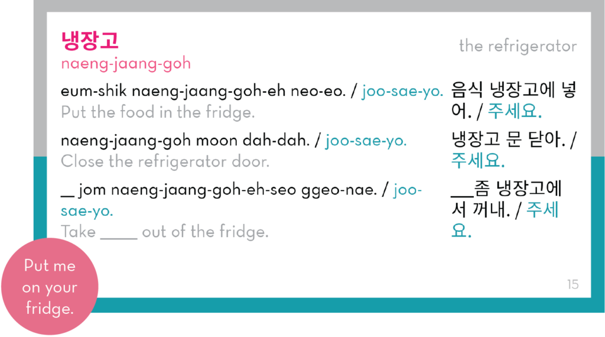The width and height of the screenshot is (605, 337).
Task: Click teal 'sae-yo.' on the wrapped line
Action: tap(87, 211)
